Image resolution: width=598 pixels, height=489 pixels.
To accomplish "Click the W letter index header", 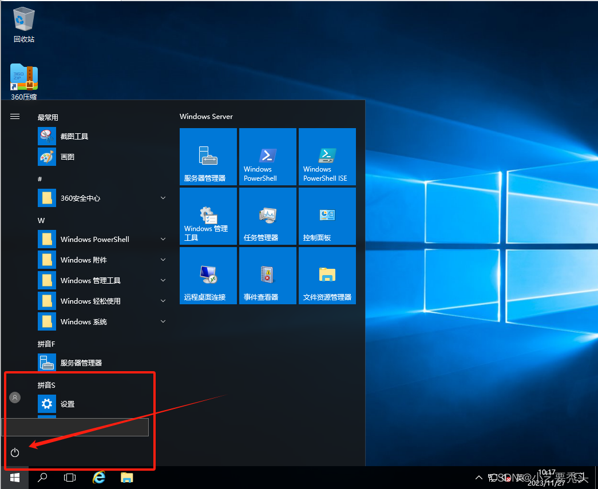I will coord(41,220).
